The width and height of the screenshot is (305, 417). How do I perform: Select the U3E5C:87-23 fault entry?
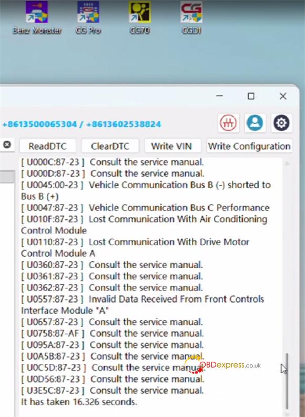(x=112, y=391)
